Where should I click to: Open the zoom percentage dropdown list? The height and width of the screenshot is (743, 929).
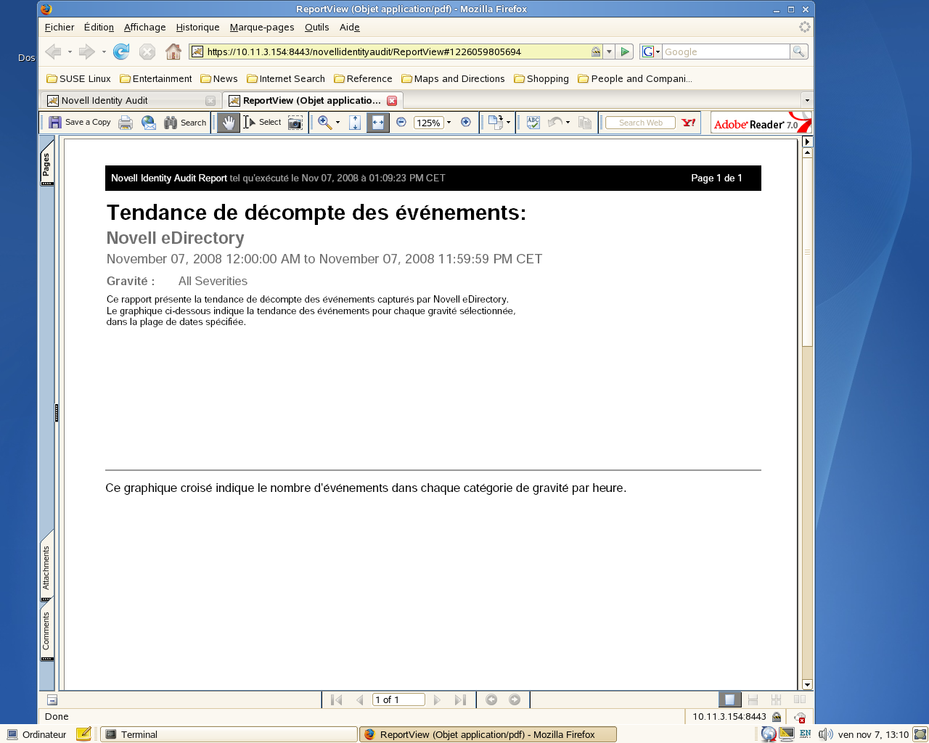449,123
